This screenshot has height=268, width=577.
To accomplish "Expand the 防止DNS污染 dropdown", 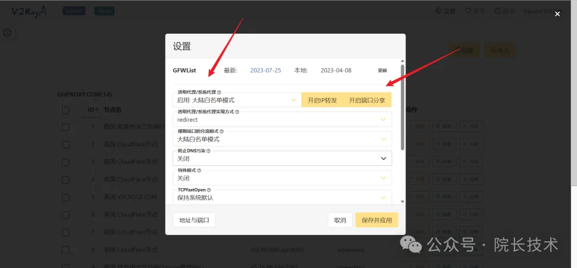I will coord(282,159).
